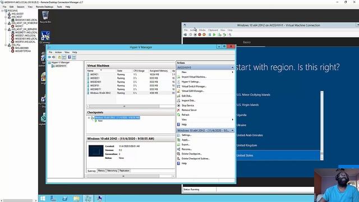Click red Shut Down icon in VM Connection toolbar
This screenshot has height=202, width=359.
point(200,35)
